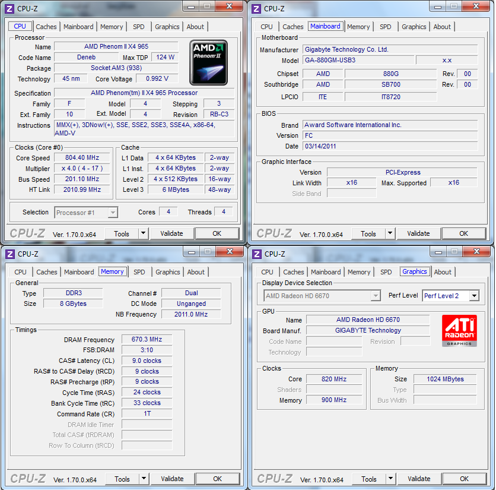Click the CPU-Z title icon in the Memory window
This screenshot has width=496, height=490.
(x=9, y=254)
